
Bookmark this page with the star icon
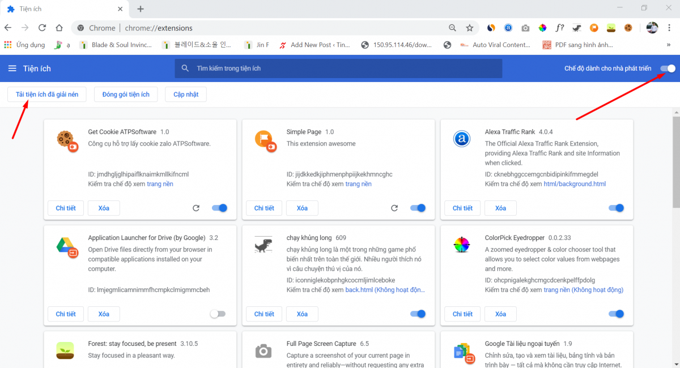point(469,28)
